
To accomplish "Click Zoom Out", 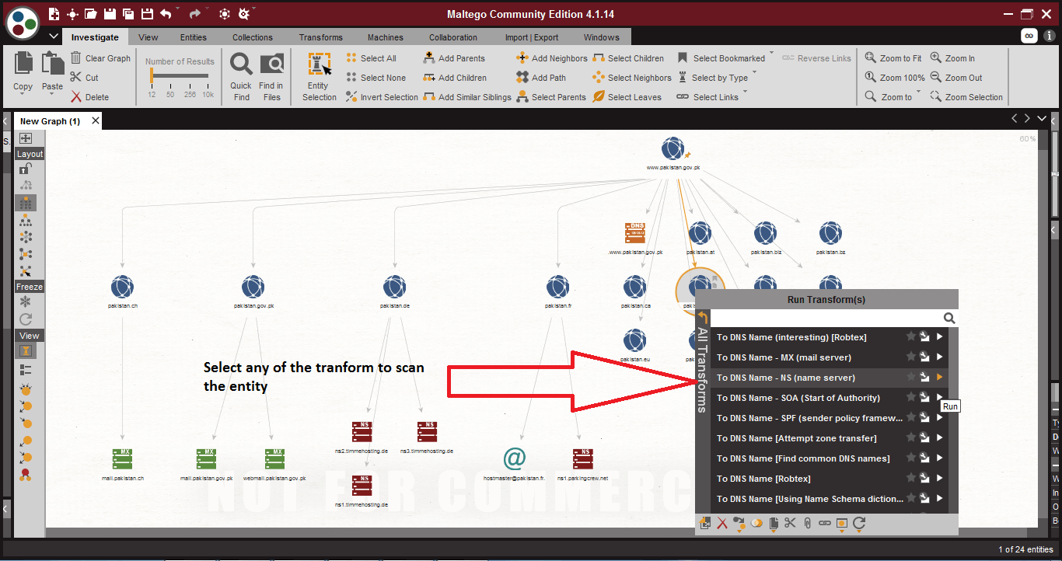I will click(x=956, y=78).
